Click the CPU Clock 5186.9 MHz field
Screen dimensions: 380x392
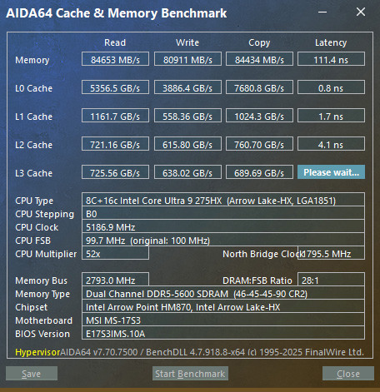pyautogui.click(x=223, y=226)
